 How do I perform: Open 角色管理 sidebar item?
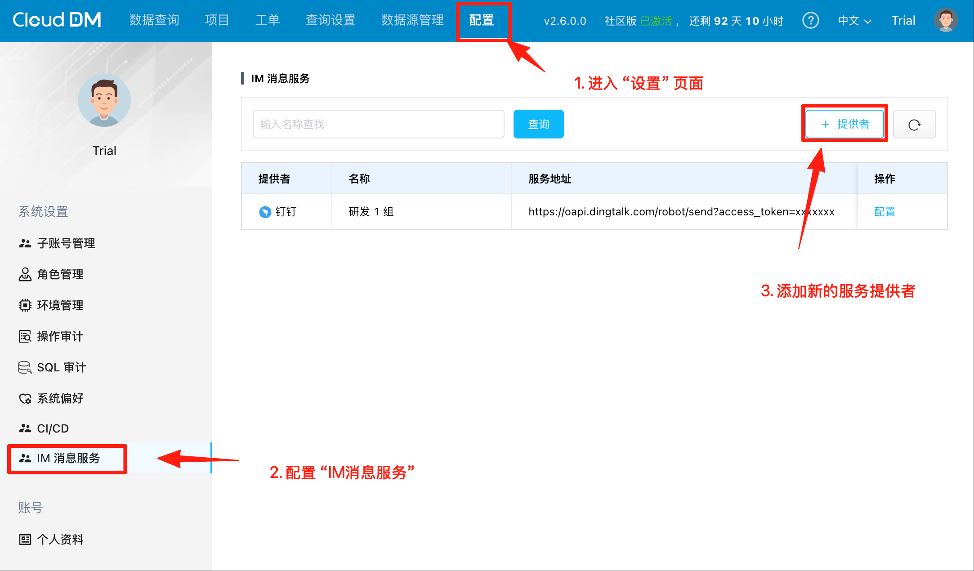coord(60,274)
